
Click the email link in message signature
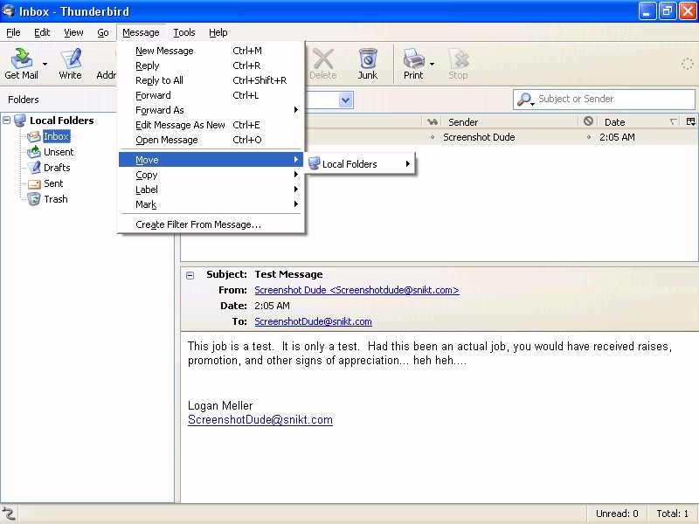(260, 420)
